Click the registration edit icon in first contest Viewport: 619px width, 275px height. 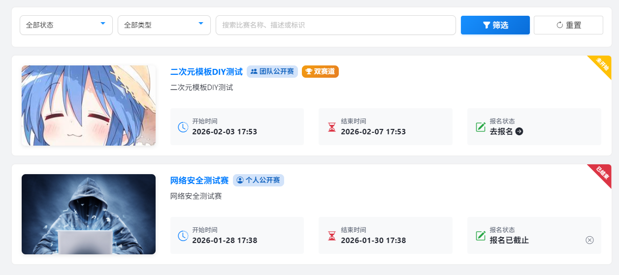click(x=481, y=127)
